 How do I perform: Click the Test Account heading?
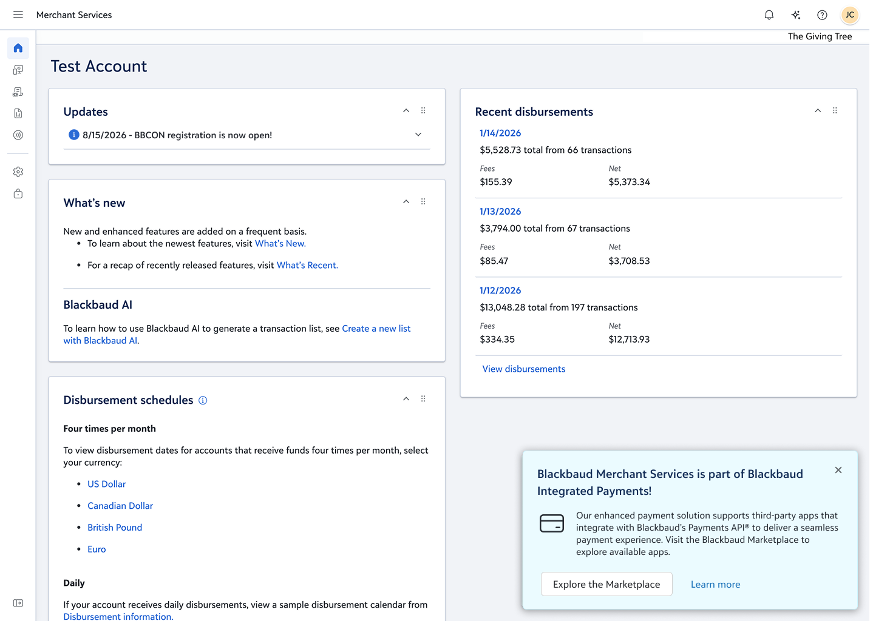coord(99,66)
